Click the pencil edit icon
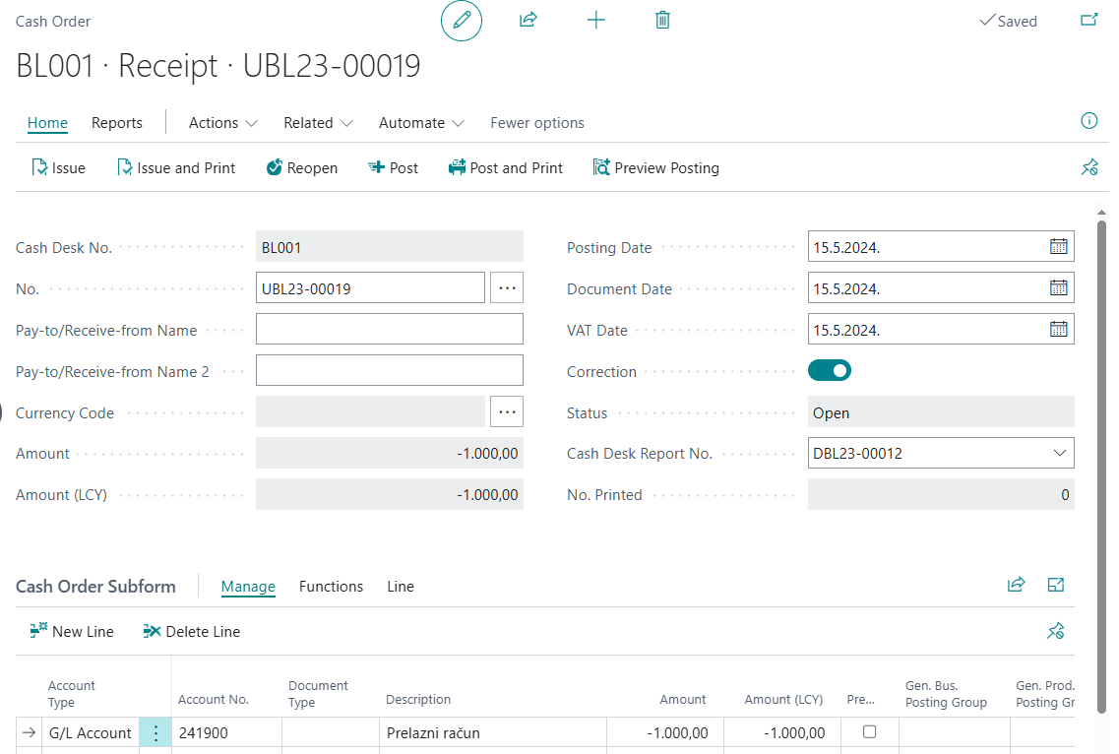 tap(461, 21)
